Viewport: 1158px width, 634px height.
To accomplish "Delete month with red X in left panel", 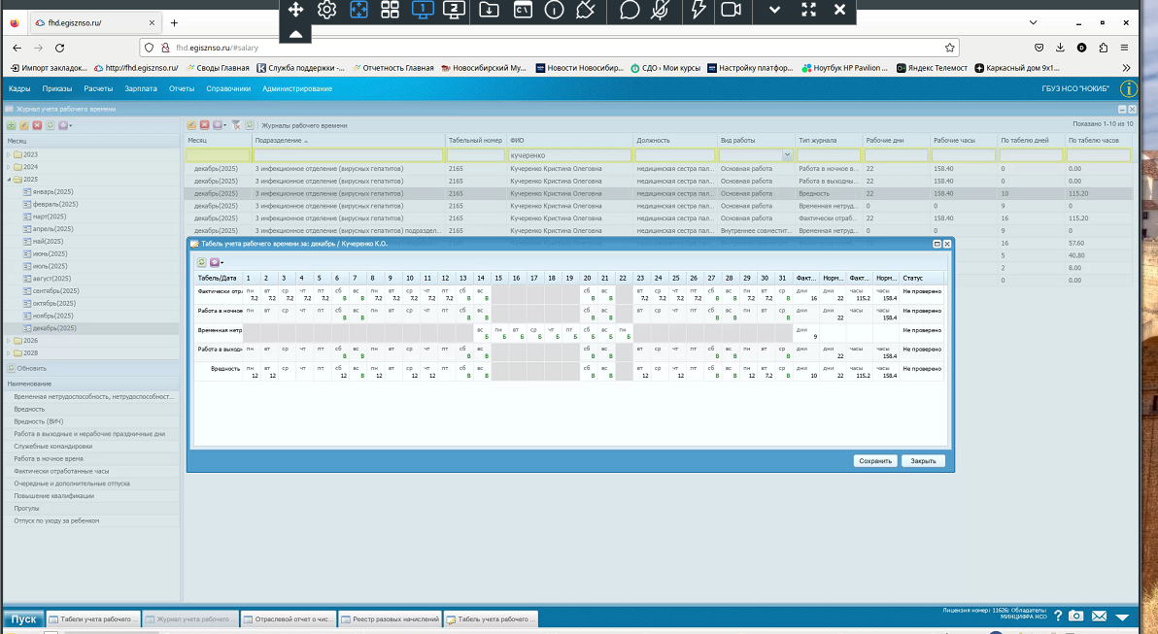I will point(37,125).
